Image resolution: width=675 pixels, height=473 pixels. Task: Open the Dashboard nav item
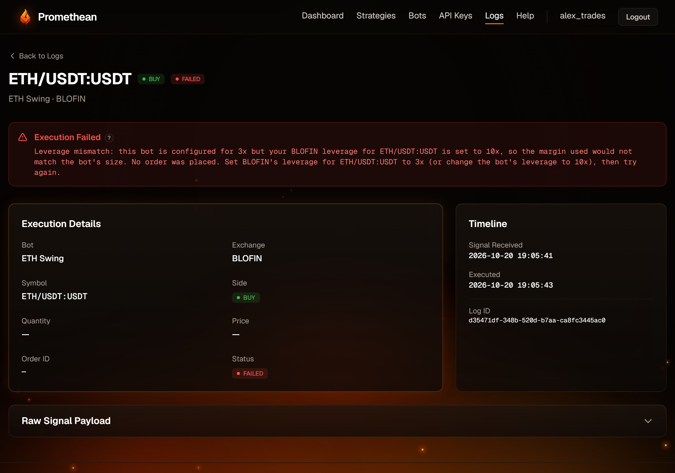point(322,16)
